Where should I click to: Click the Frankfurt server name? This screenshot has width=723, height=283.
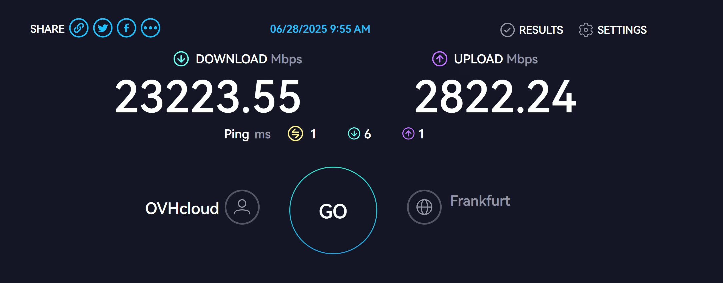pyautogui.click(x=480, y=201)
